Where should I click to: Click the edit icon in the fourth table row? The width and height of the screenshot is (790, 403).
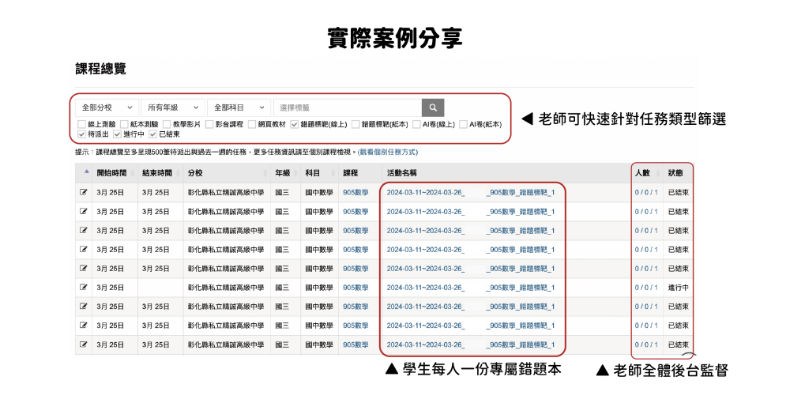84,250
